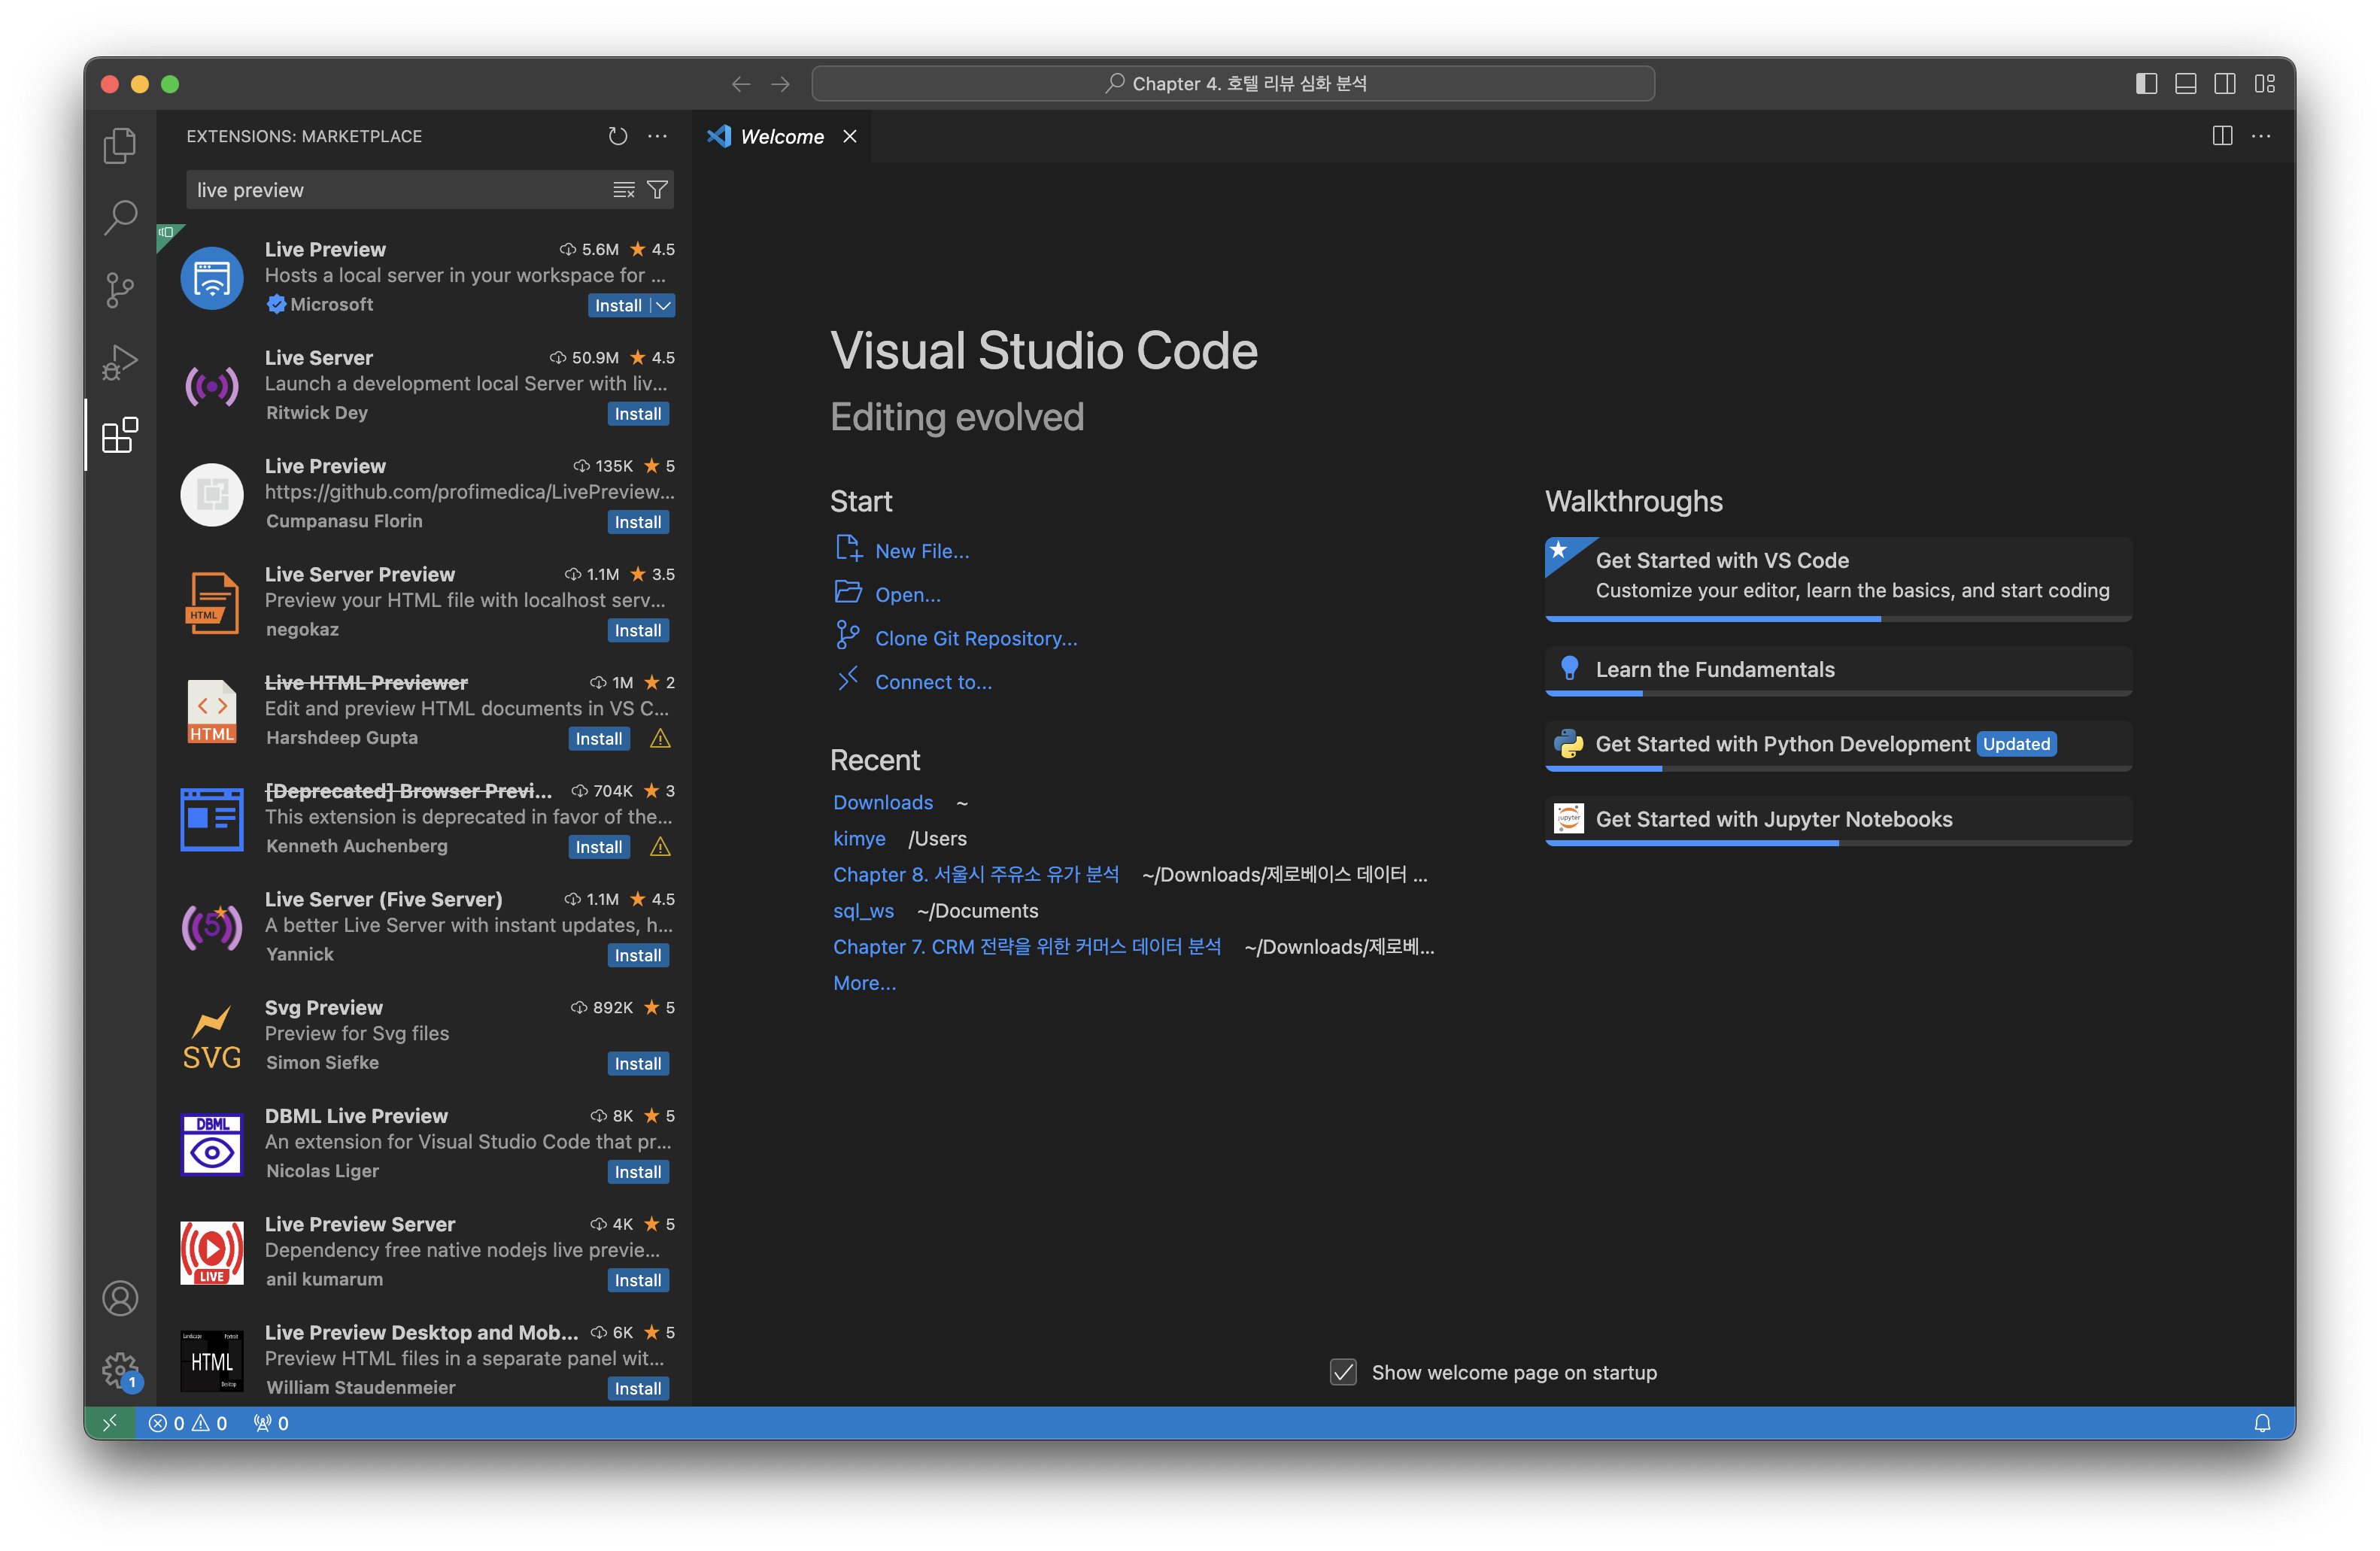This screenshot has width=2380, height=1551.
Task: Open notifications bell in status bar
Action: [x=2262, y=1423]
